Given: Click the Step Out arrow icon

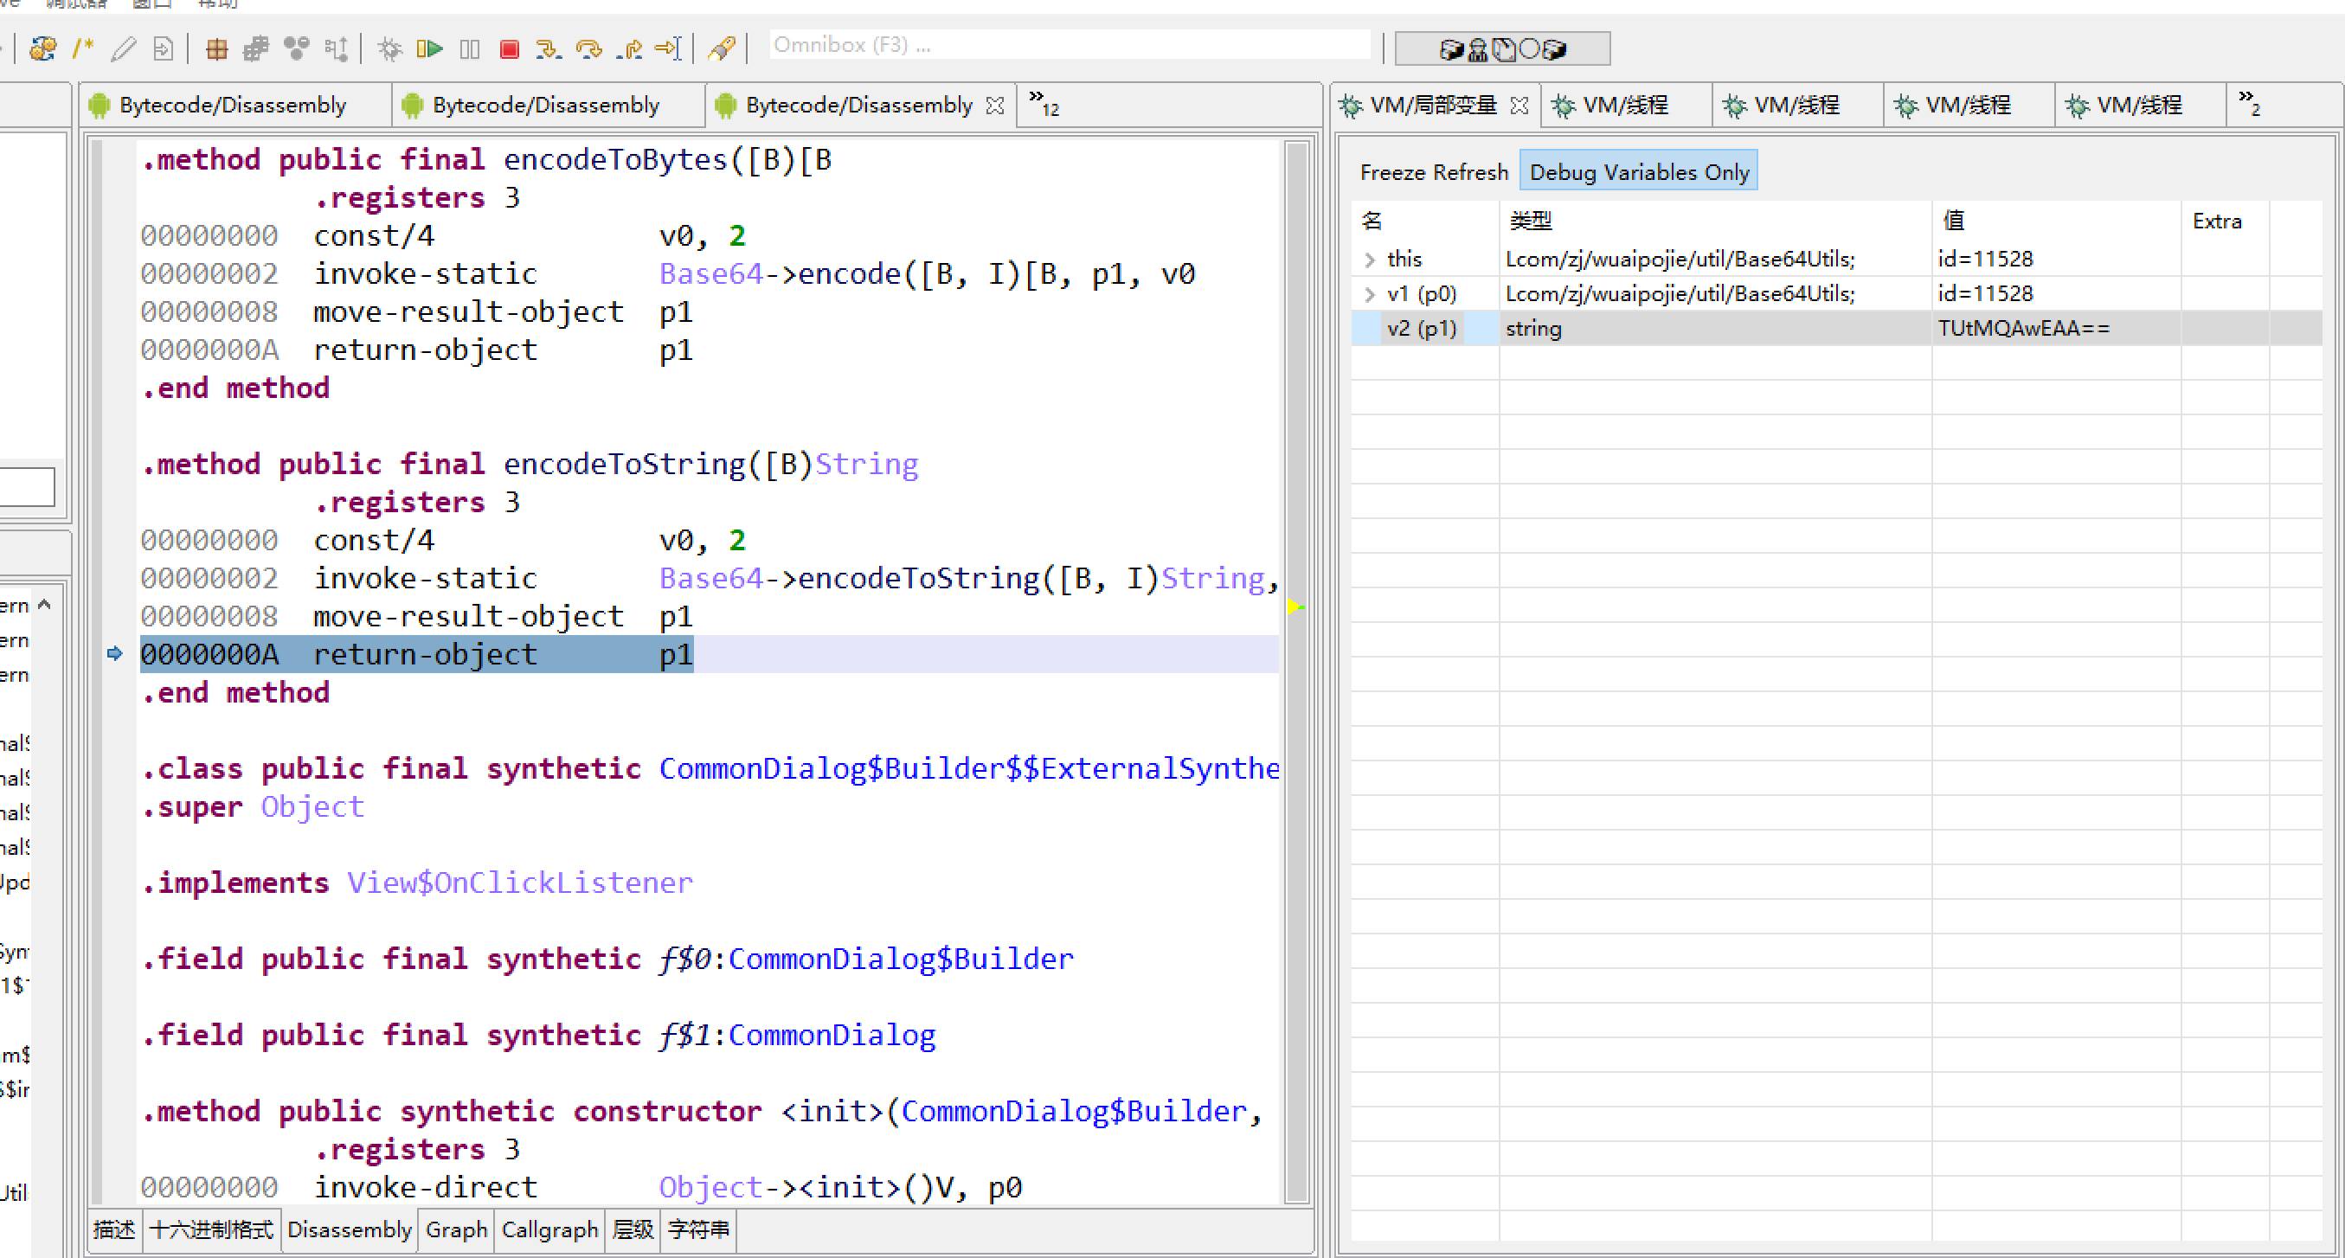Looking at the screenshot, I should pyautogui.click(x=629, y=48).
